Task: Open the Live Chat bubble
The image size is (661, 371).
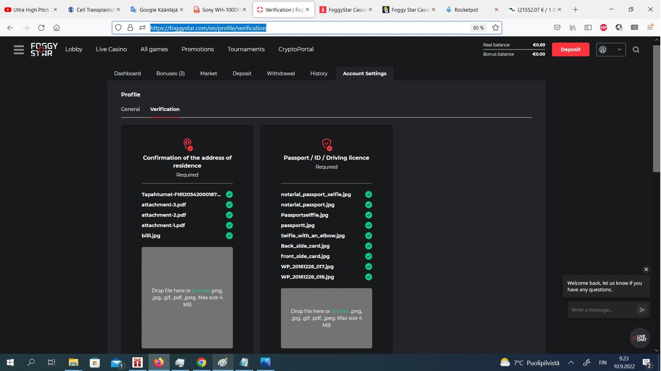Action: point(640,338)
